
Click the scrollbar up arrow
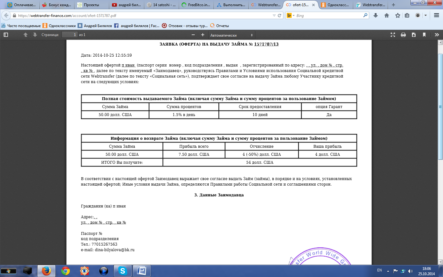(440, 42)
